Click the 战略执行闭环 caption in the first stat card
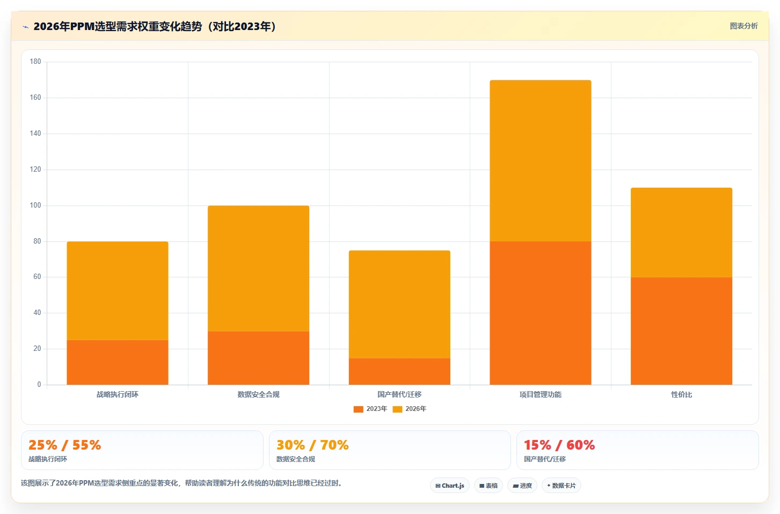The image size is (780, 514). 48,459
